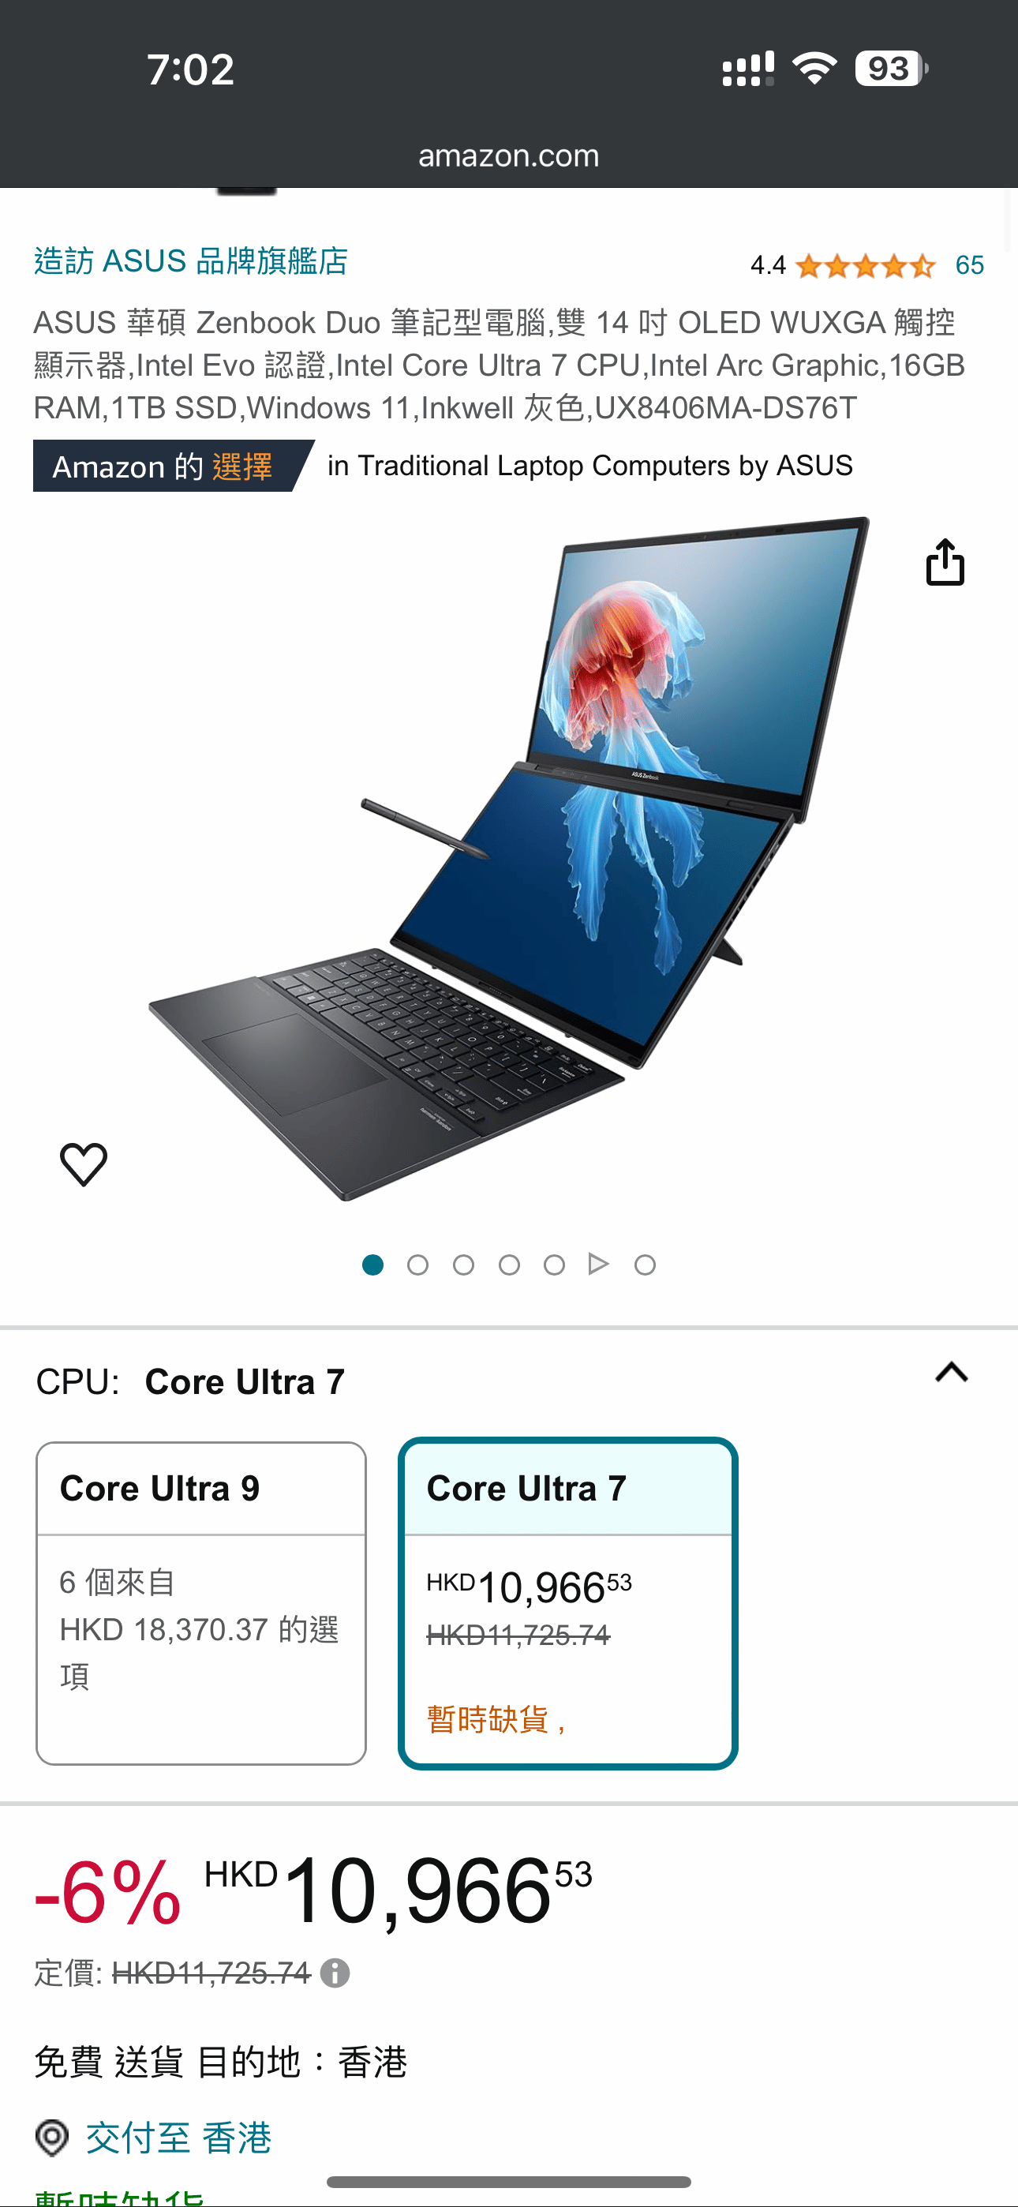The image size is (1018, 2207).
Task: Tap the battery indicator showing 93
Action: [x=891, y=69]
